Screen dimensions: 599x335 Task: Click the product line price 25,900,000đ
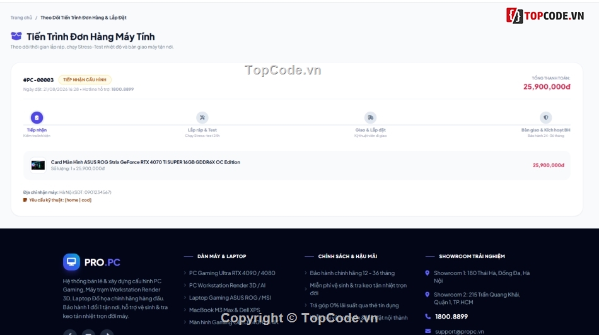tap(548, 165)
